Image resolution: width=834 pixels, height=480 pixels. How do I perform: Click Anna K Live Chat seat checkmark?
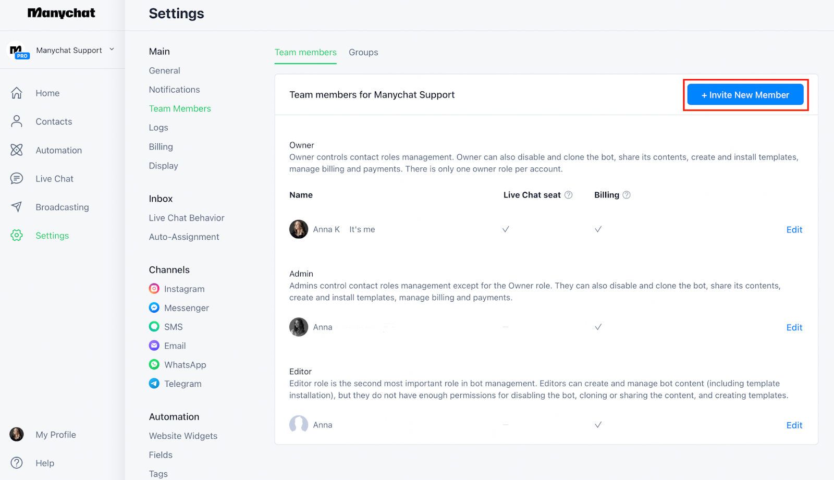[506, 229]
